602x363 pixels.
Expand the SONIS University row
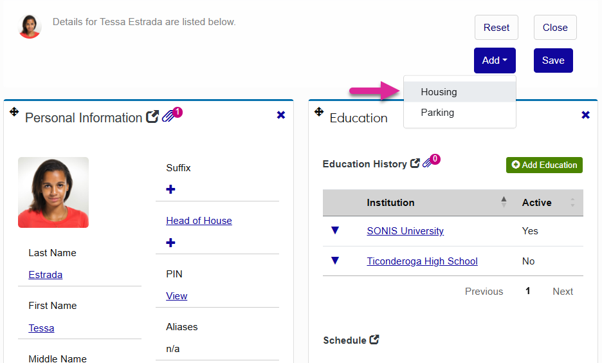(334, 230)
